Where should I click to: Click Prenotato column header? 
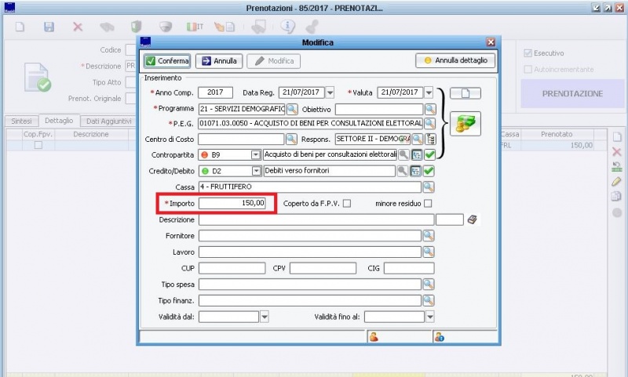(557, 134)
